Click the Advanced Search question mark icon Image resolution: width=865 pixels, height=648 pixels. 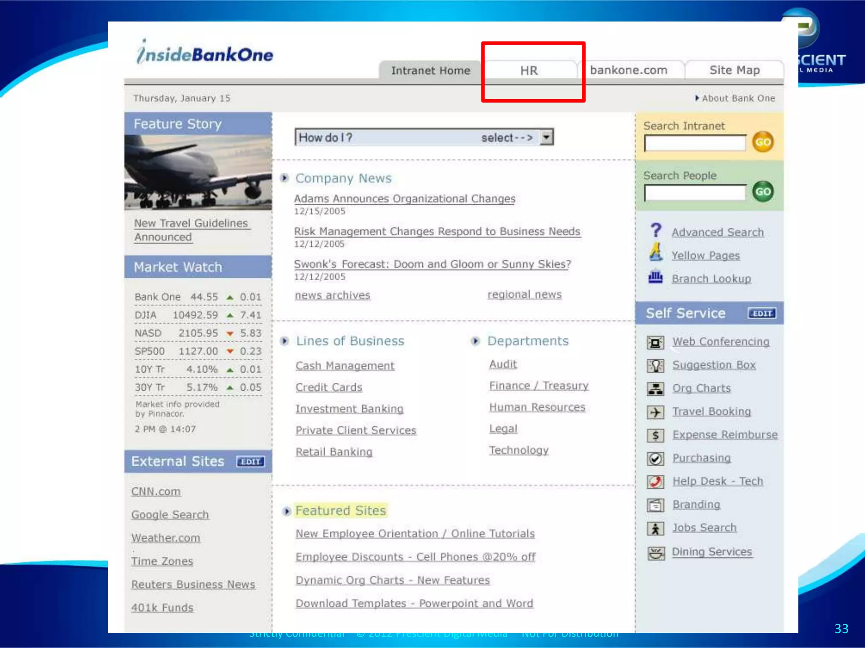(656, 230)
